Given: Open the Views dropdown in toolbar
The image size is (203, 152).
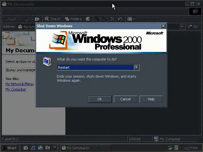Looking at the screenshot, I should coord(131,19).
